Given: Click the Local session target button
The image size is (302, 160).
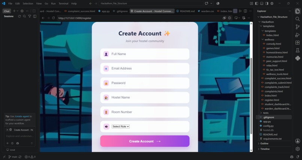Looking at the screenshot, I should 10,150.
